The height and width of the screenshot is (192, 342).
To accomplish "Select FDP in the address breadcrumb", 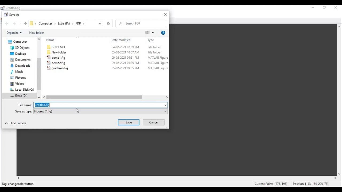I will (78, 23).
